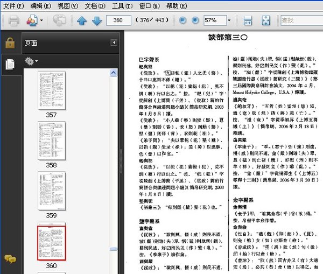The image size is (323, 274).
Task: Open the pages panel gear options menu
Action: click(31, 61)
